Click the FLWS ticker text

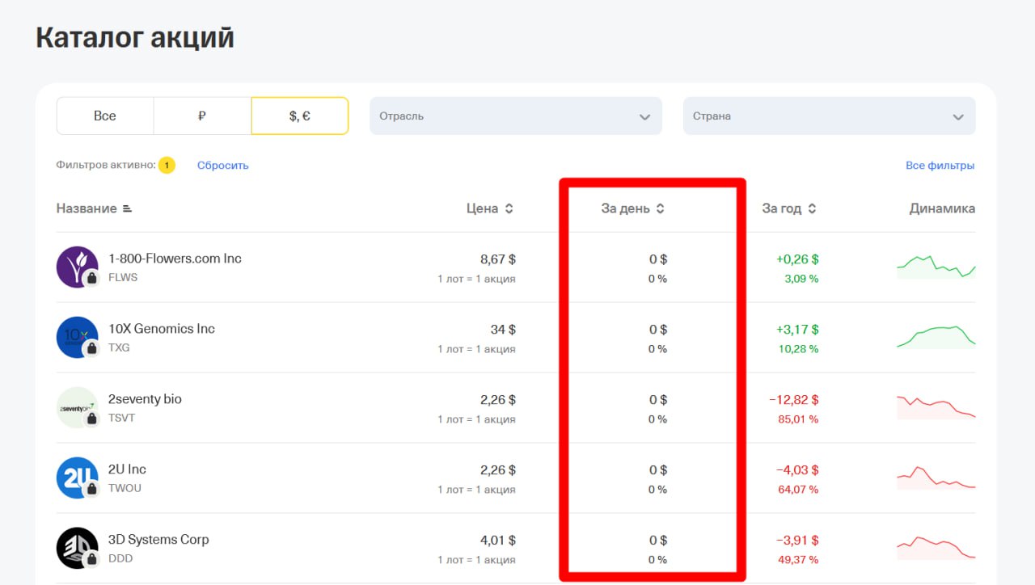(x=123, y=278)
